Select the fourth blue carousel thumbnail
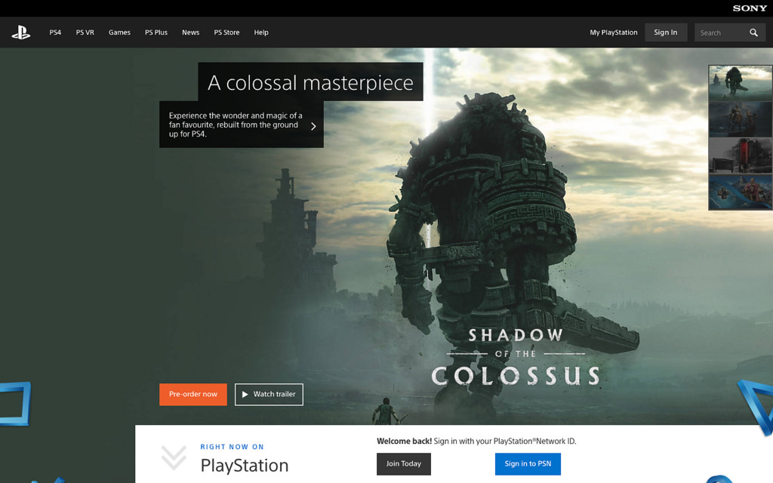This screenshot has width=773, height=483. click(741, 192)
